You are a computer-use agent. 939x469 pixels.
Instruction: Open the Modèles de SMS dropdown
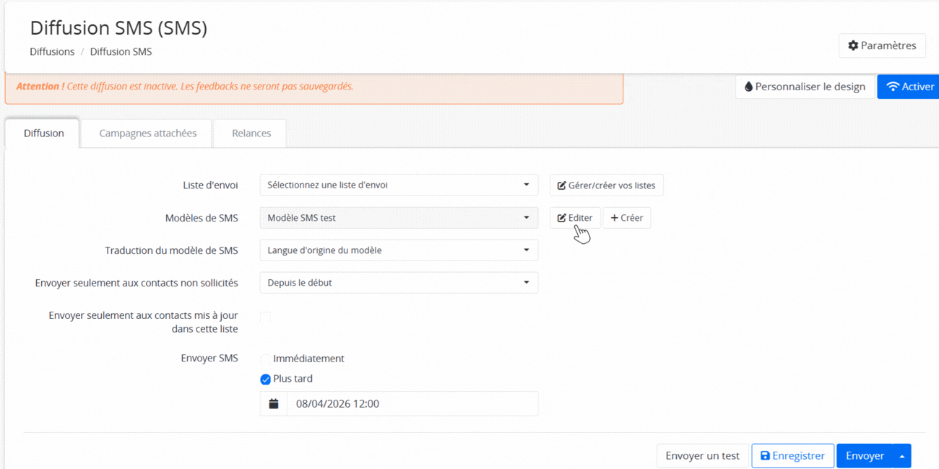coord(399,218)
